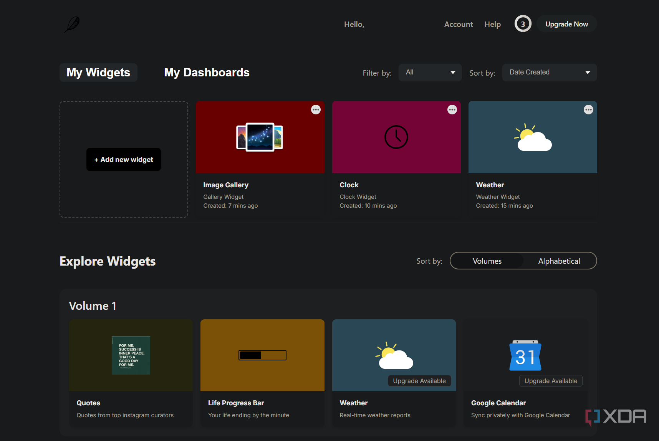Viewport: 659px width, 441px height.
Task: Click 'Created: 7 mins ago' text
Action: coord(230,206)
